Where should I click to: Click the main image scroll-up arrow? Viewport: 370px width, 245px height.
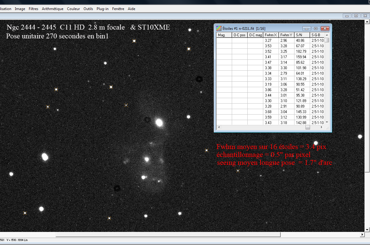click(367, 22)
